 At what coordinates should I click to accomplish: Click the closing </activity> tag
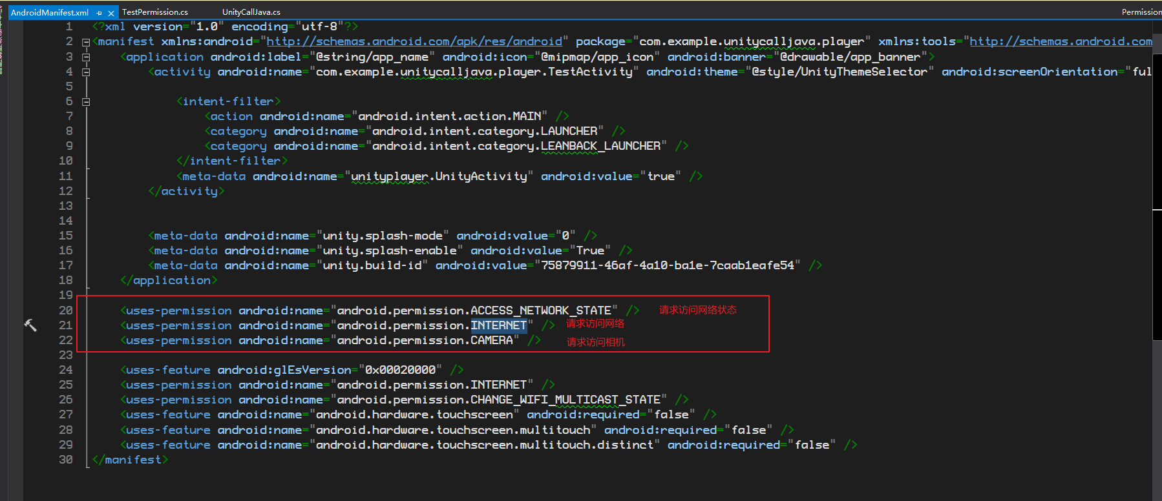point(186,191)
